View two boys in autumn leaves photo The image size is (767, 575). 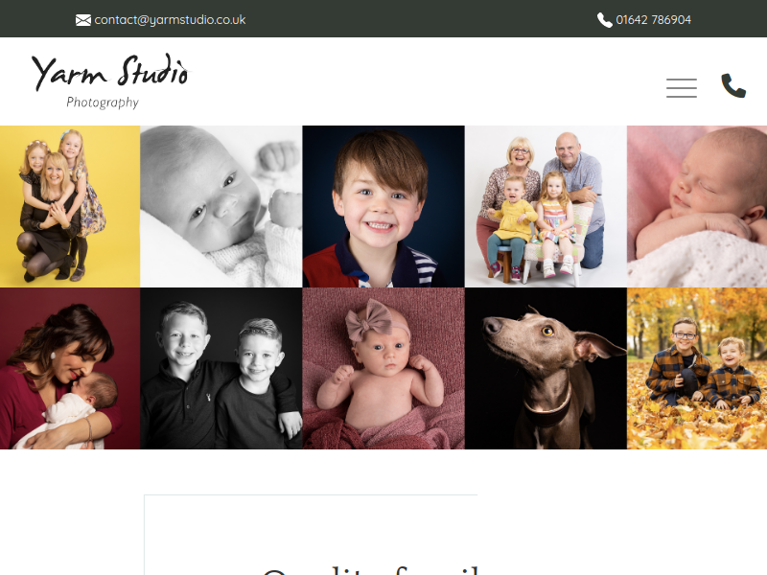pyautogui.click(x=697, y=369)
